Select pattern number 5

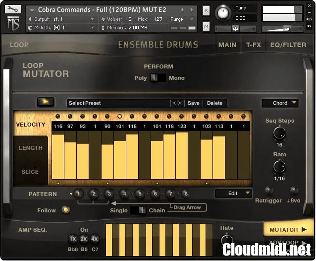point(140,194)
